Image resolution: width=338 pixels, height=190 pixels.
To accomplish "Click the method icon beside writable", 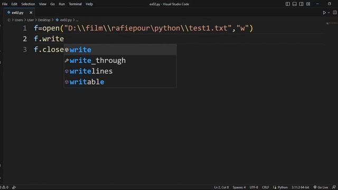I will (67, 82).
